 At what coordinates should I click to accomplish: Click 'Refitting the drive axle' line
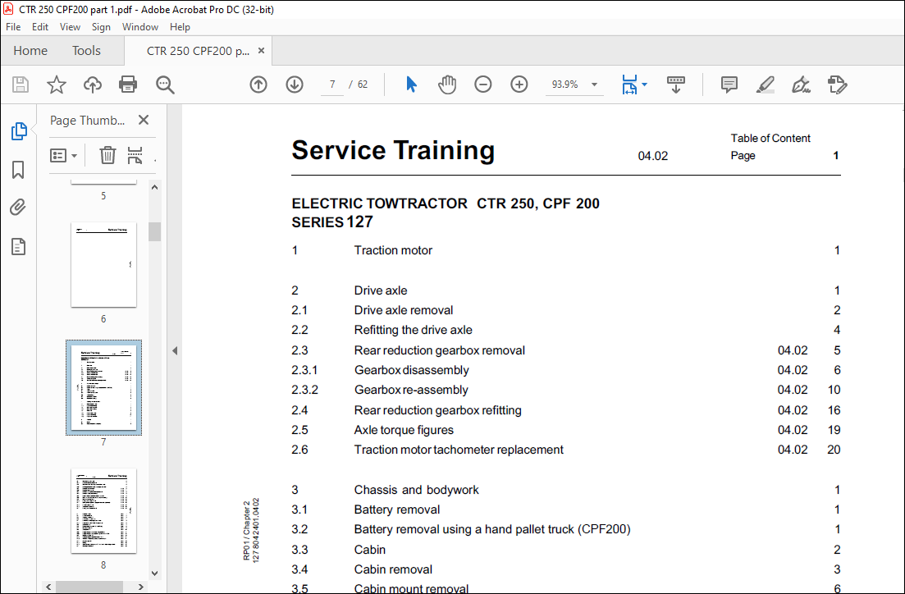[414, 330]
